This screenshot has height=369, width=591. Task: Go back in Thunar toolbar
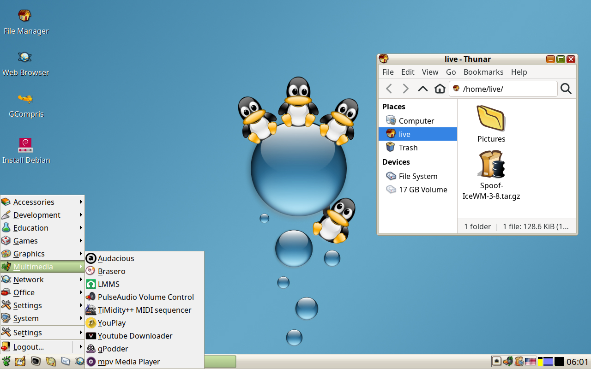pos(389,89)
